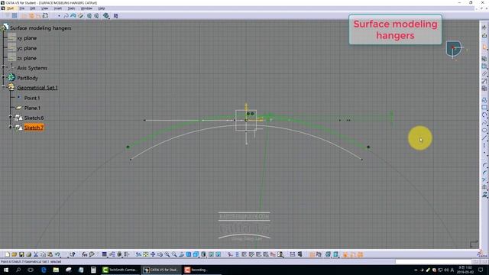Select the zx plane in the tree
This screenshot has width=489, height=275.
[x=27, y=58]
